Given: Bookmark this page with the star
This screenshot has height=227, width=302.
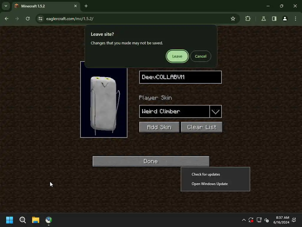Looking at the screenshot, I should pyautogui.click(x=233, y=19).
